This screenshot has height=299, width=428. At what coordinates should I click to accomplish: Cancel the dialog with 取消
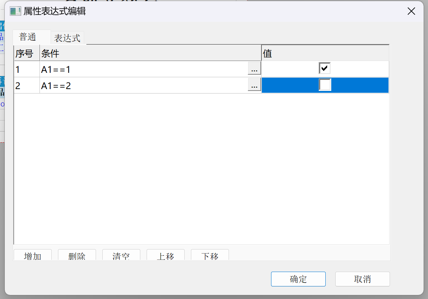click(x=362, y=279)
